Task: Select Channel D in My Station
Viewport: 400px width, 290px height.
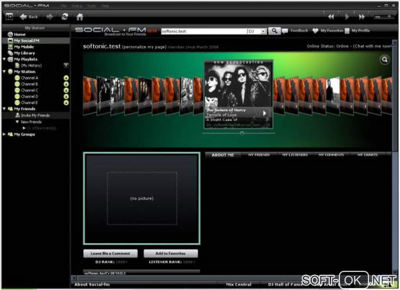Action: pos(29,96)
